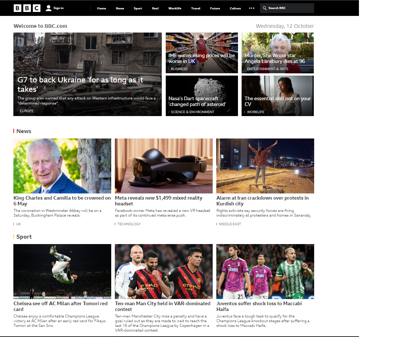Click the SCIENCE & ENVIRONMENT tag
This screenshot has height=337, width=416.
(x=192, y=112)
